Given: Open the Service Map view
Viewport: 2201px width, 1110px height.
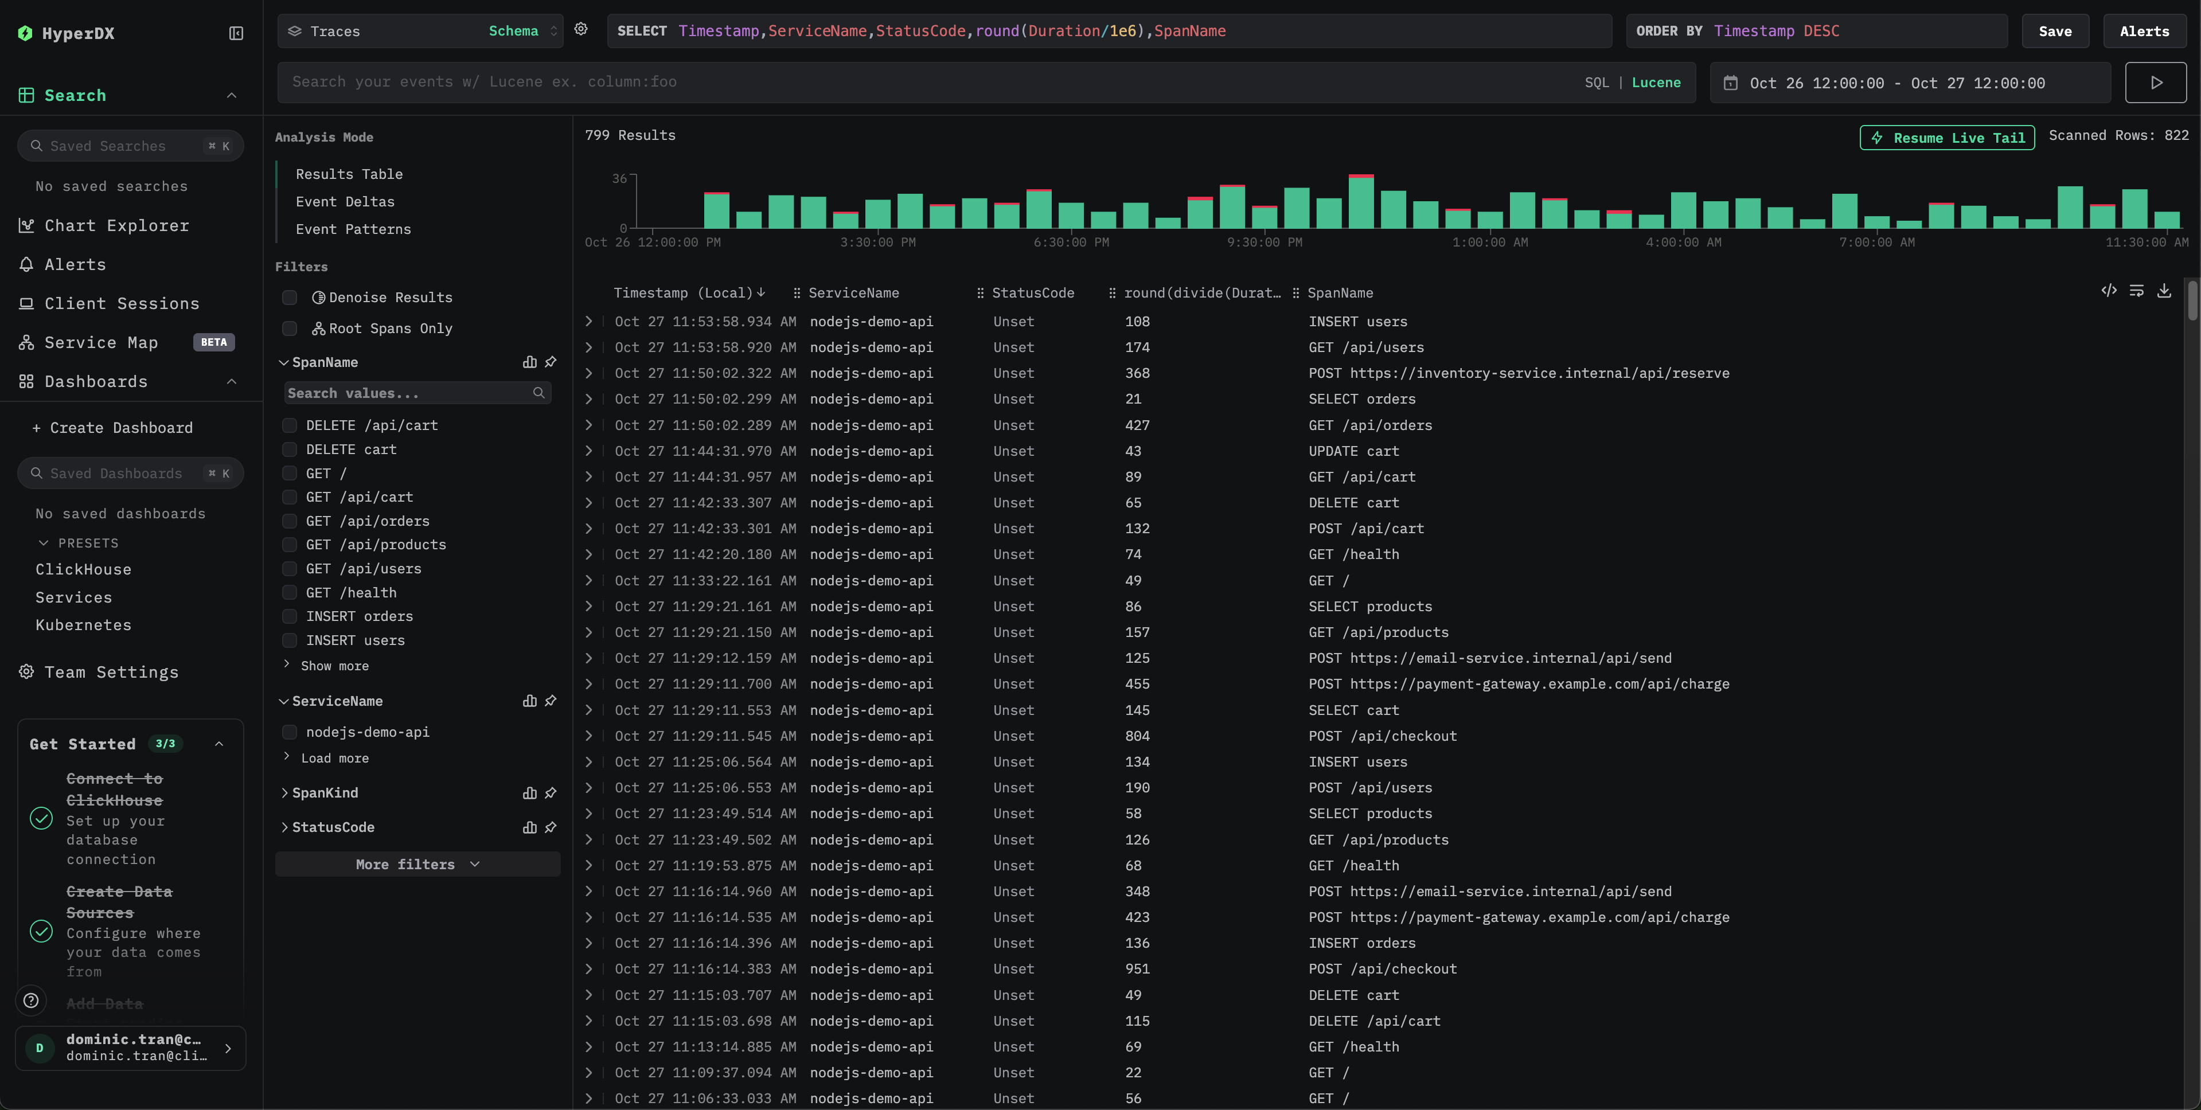Looking at the screenshot, I should 100,342.
